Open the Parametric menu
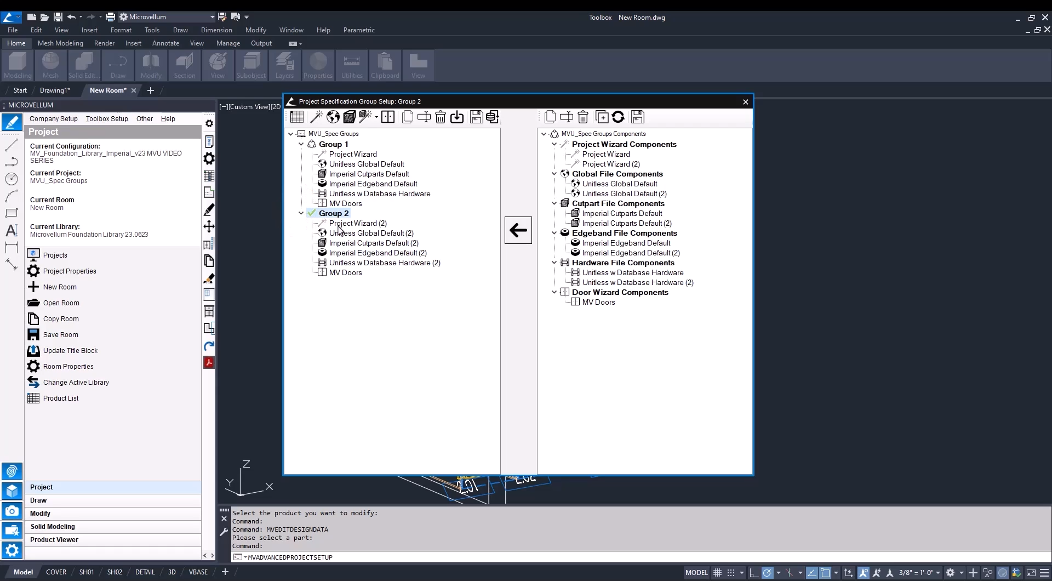Image resolution: width=1052 pixels, height=581 pixels. [359, 30]
